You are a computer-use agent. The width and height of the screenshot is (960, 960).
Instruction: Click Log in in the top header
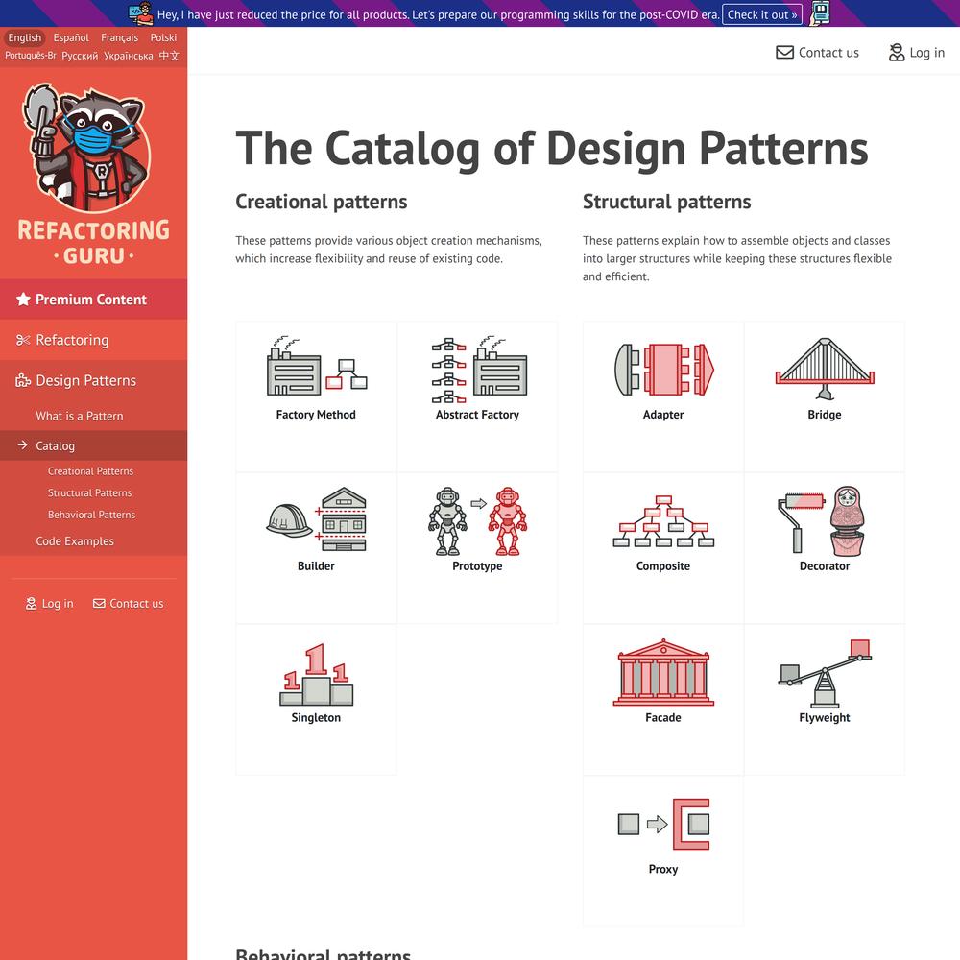pyautogui.click(x=917, y=53)
